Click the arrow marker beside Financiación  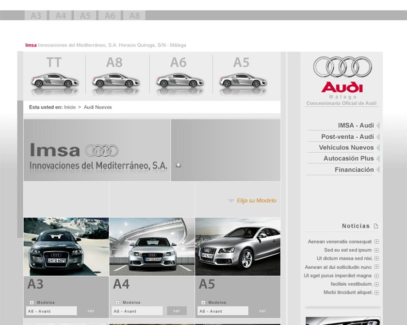point(378,170)
